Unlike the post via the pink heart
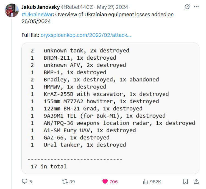The width and height of the screenshot is (206, 189). [x=105, y=182]
